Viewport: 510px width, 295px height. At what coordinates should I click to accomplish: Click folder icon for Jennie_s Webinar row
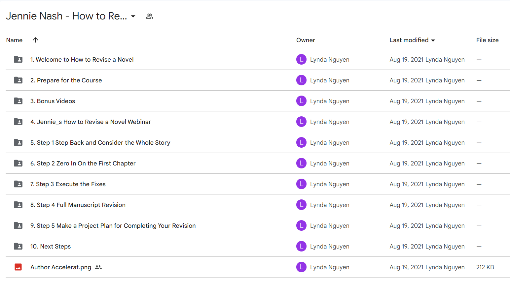click(18, 122)
